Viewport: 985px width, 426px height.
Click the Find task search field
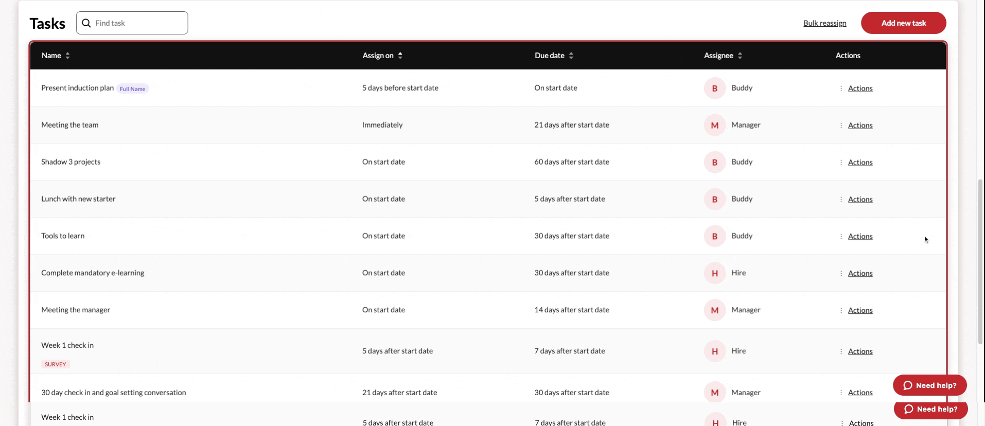pyautogui.click(x=139, y=23)
